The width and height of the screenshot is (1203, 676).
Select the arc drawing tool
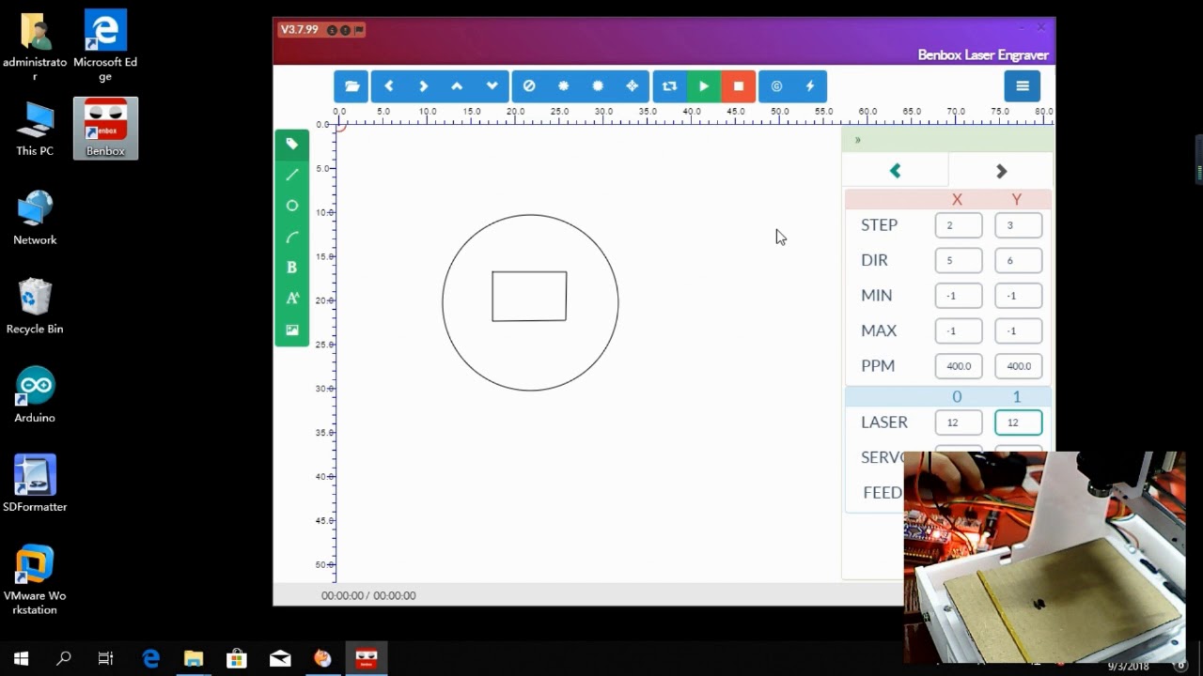[292, 237]
